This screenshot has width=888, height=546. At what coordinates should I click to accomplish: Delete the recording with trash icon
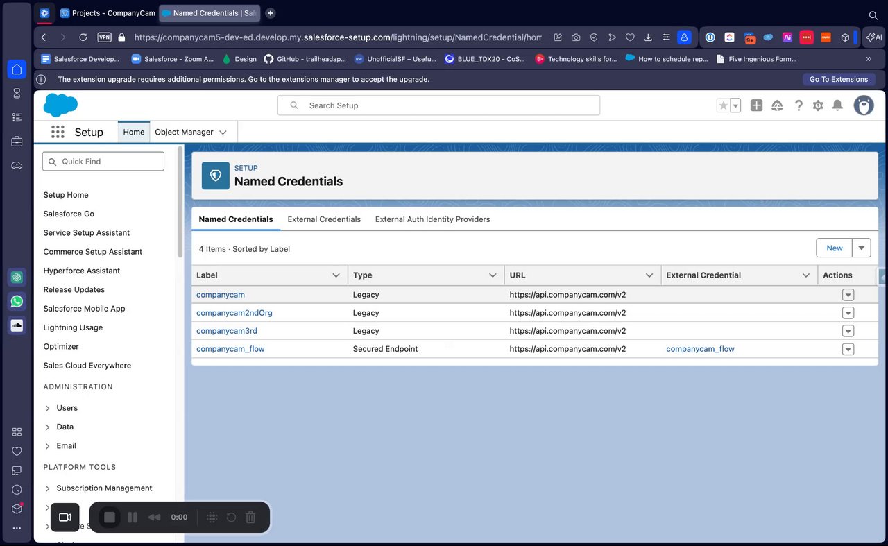coord(251,518)
